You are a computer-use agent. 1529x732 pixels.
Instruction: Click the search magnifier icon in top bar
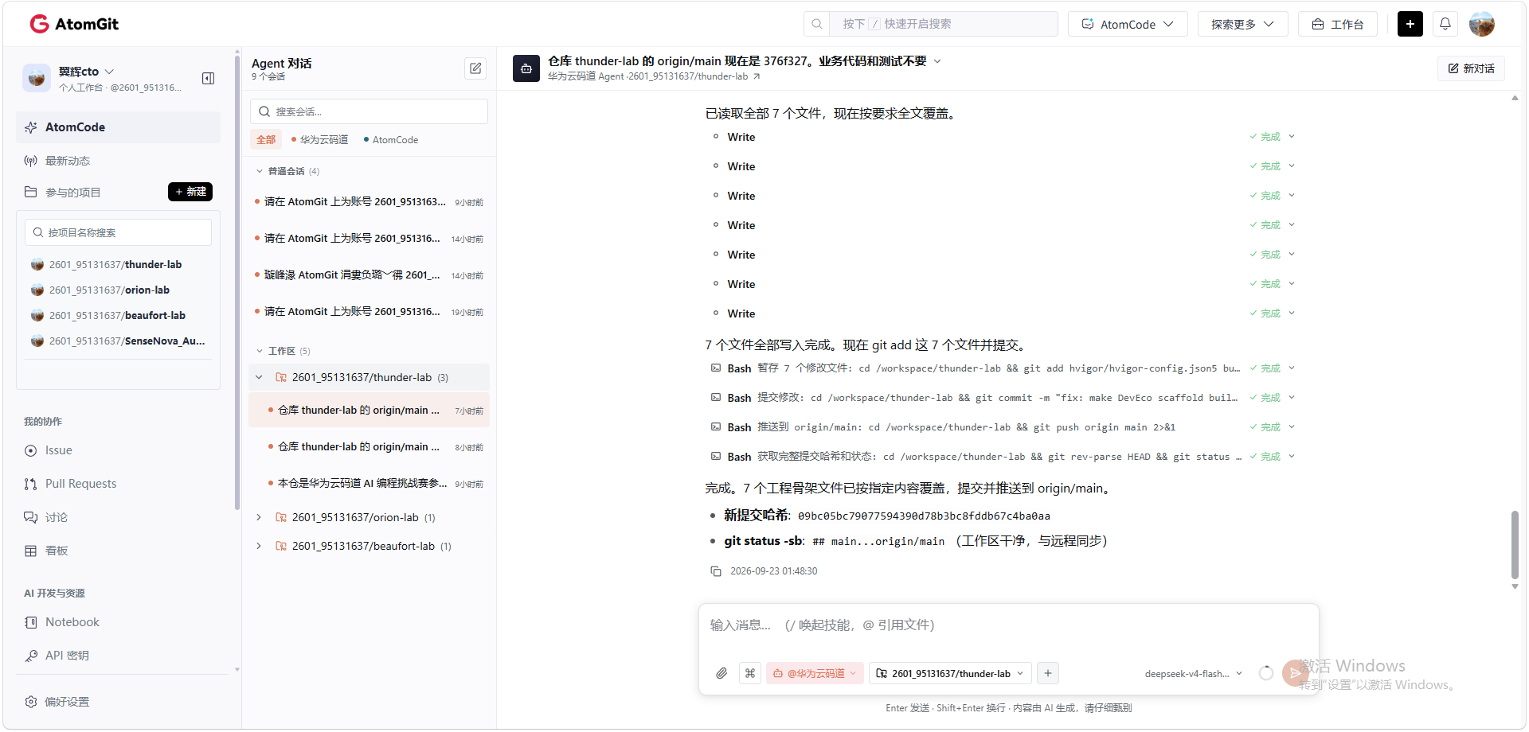(817, 24)
